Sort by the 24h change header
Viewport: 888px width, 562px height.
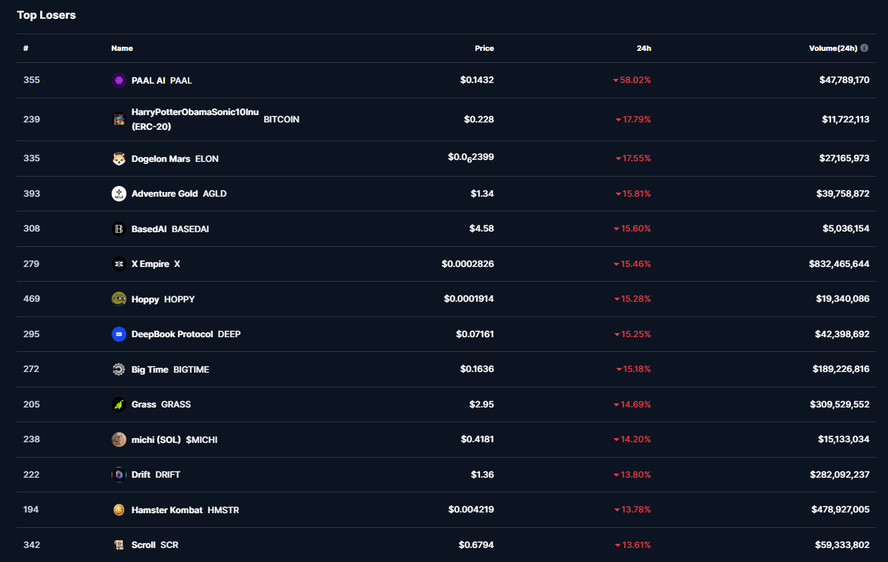[644, 48]
